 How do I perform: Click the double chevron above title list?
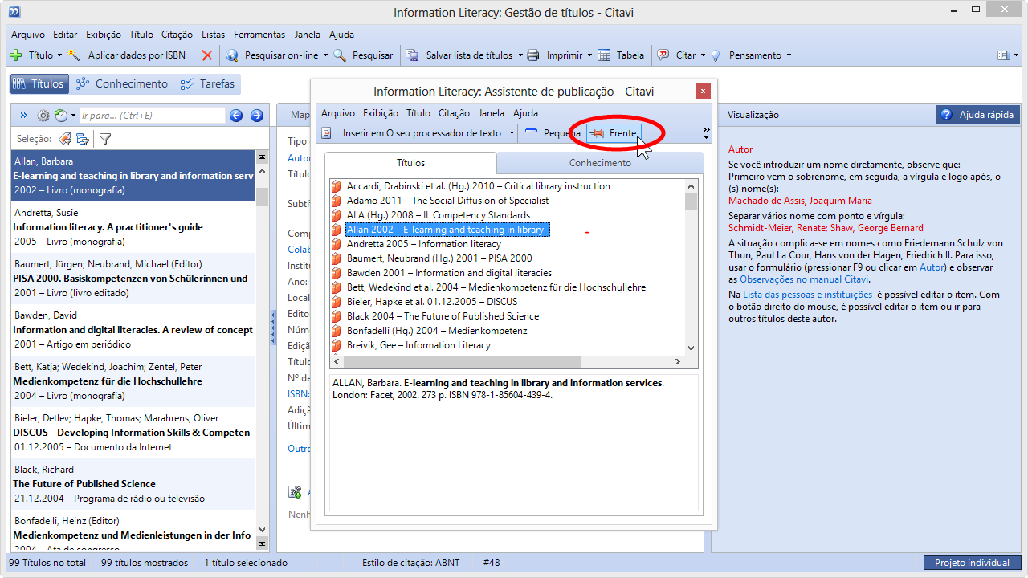[x=23, y=116]
